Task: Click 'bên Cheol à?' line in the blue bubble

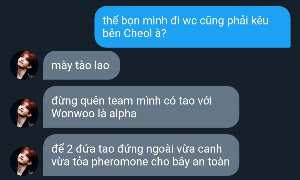Action: 134,33
